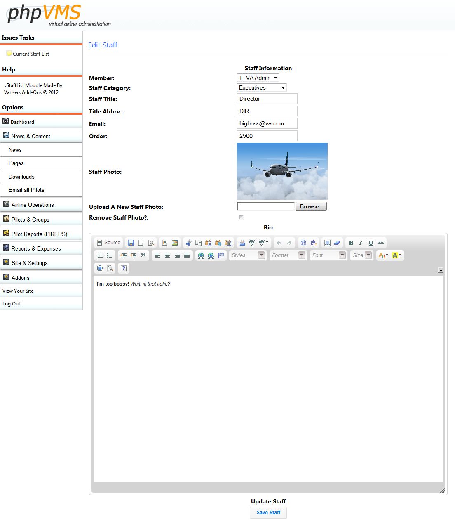Toggle the Remove Staff Photo checkbox
The image size is (455, 520).
click(242, 217)
